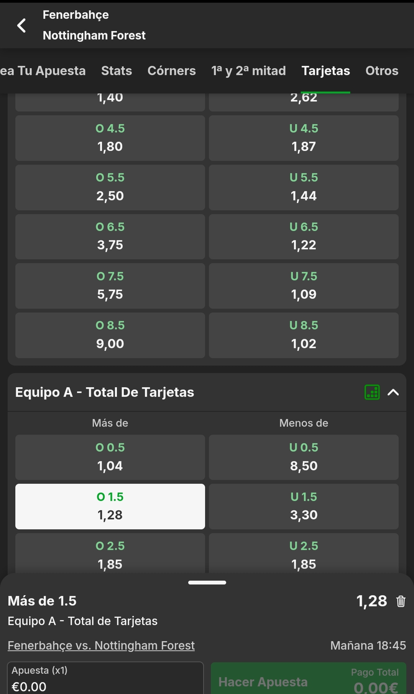Open the Stats tab
Screen dimensions: 414x694
tap(117, 71)
